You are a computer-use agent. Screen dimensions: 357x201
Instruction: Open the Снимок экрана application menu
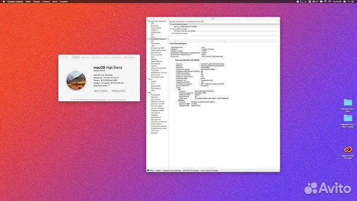coord(15,1)
